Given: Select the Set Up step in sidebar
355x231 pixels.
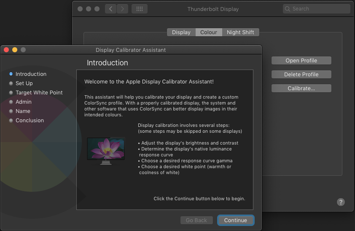Looking at the screenshot, I should pyautogui.click(x=21, y=83).
